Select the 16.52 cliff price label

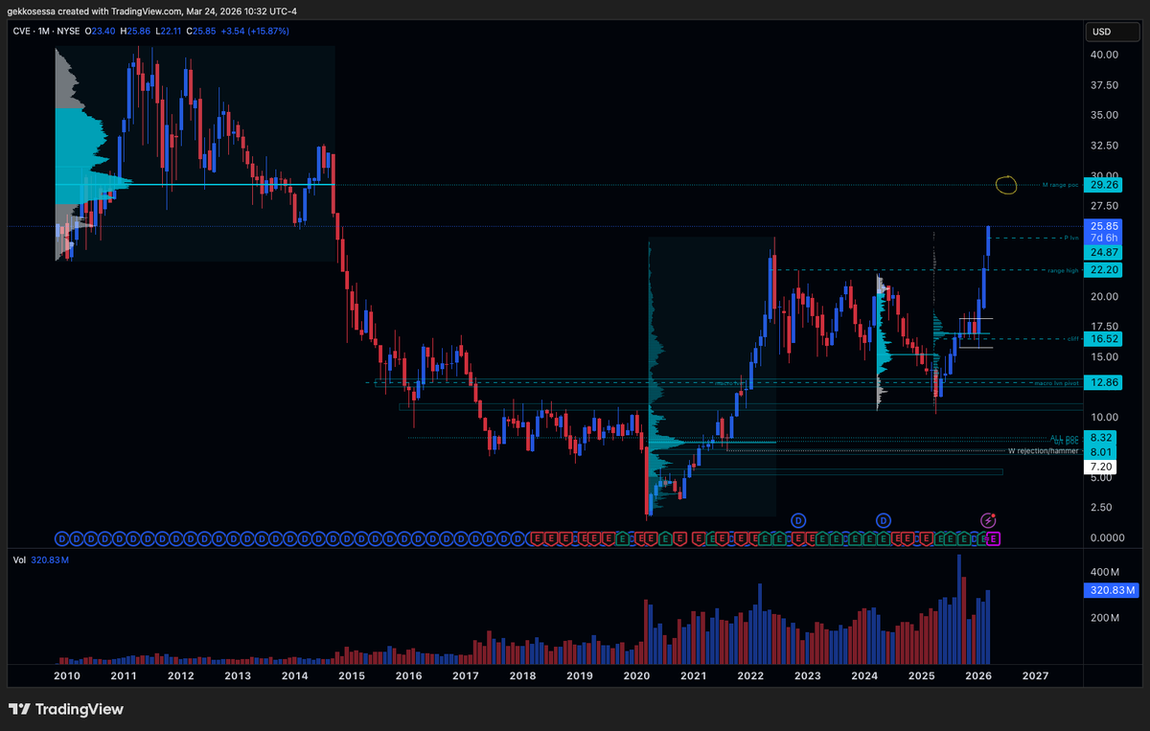(x=1105, y=339)
